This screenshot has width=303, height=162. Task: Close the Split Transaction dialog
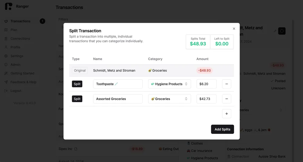(x=234, y=29)
